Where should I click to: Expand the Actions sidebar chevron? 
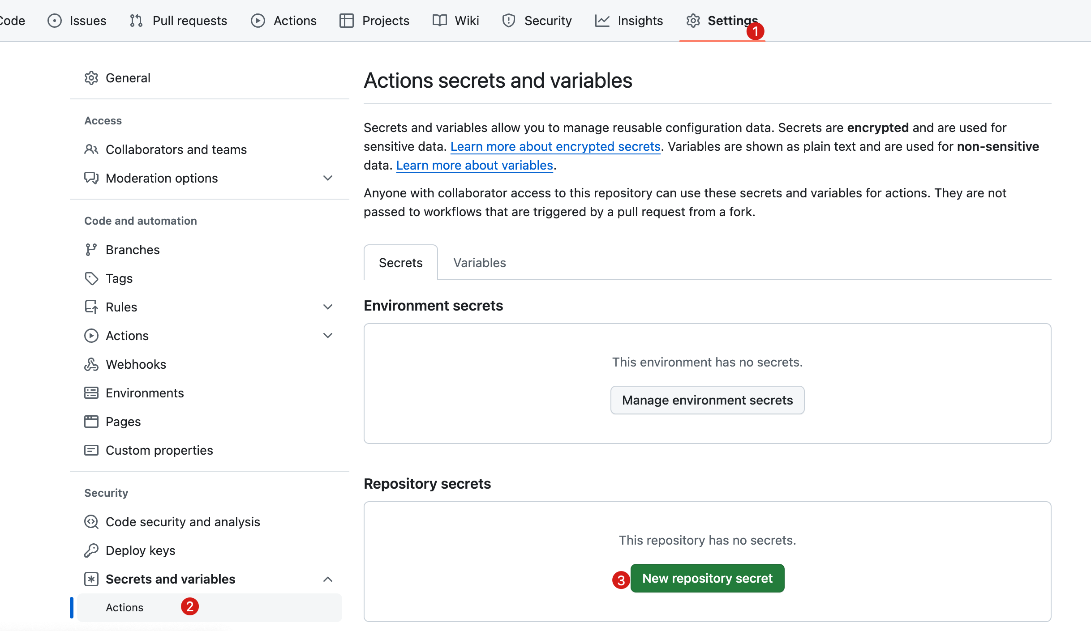[328, 336]
